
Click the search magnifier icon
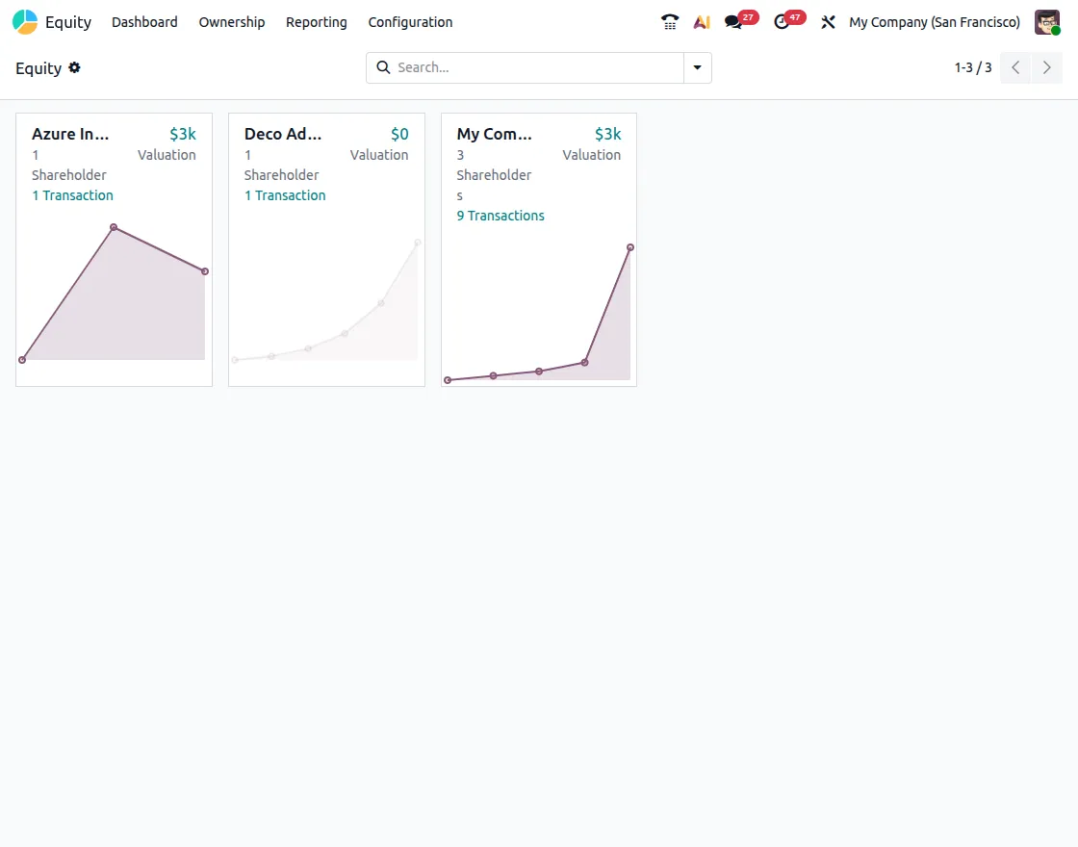(383, 67)
